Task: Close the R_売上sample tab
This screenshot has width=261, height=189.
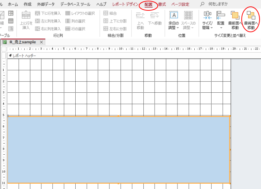Action: coord(42,42)
